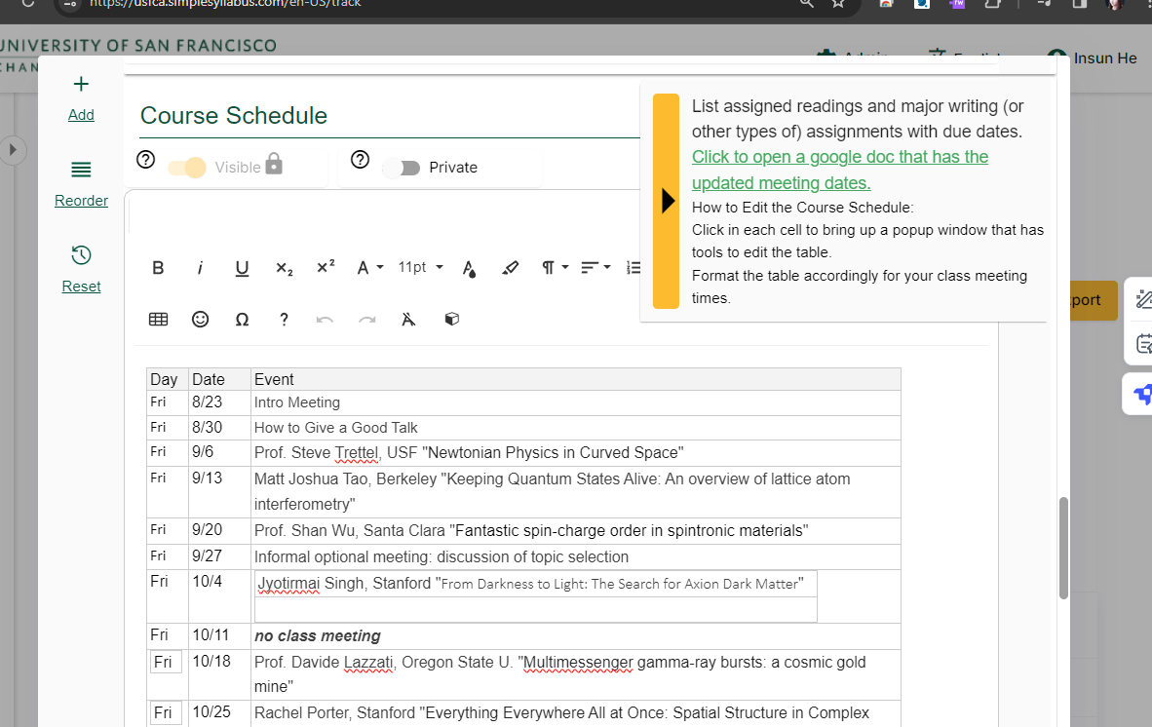Open the paragraph format dropdown
This screenshot has height=727, width=1152.
555,268
